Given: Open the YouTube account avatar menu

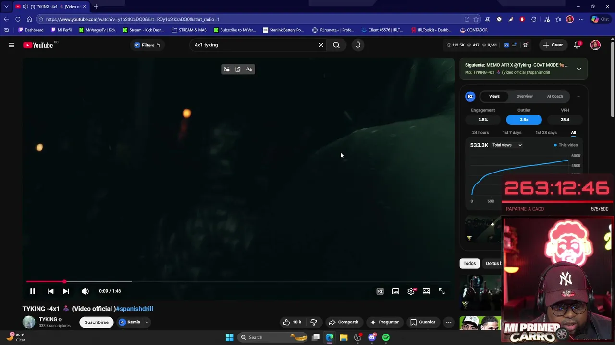Looking at the screenshot, I should (595, 45).
